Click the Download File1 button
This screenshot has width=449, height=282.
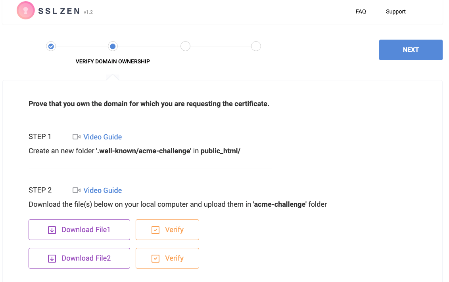click(x=79, y=230)
